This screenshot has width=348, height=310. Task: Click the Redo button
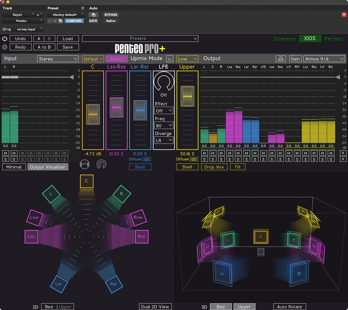[21, 47]
